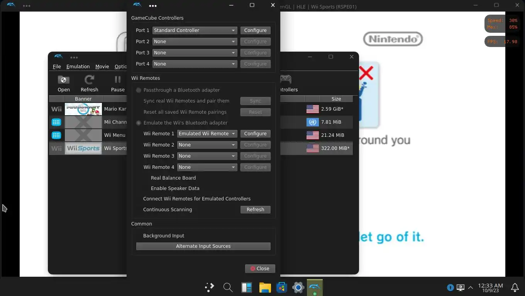Configure Wii Remote 1

click(255, 134)
